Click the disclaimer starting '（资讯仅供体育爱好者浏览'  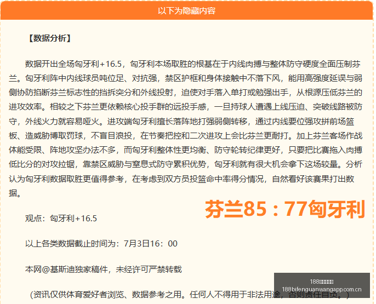pos(190,295)
